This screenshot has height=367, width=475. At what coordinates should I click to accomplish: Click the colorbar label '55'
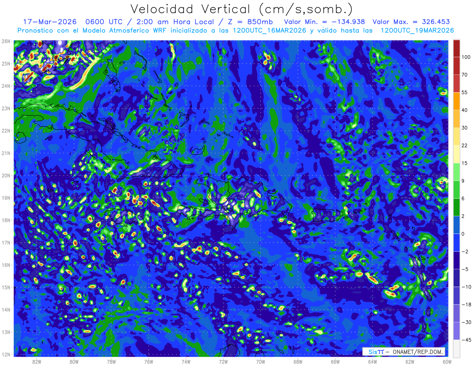click(465, 92)
